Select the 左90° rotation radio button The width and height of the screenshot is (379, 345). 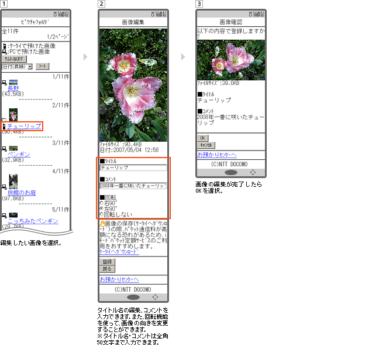click(x=102, y=209)
